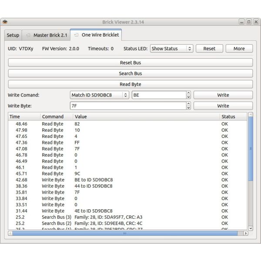The width and height of the screenshot is (261, 261).
Task: Click the horizontal scrollbar right arrow
Action: click(x=246, y=233)
